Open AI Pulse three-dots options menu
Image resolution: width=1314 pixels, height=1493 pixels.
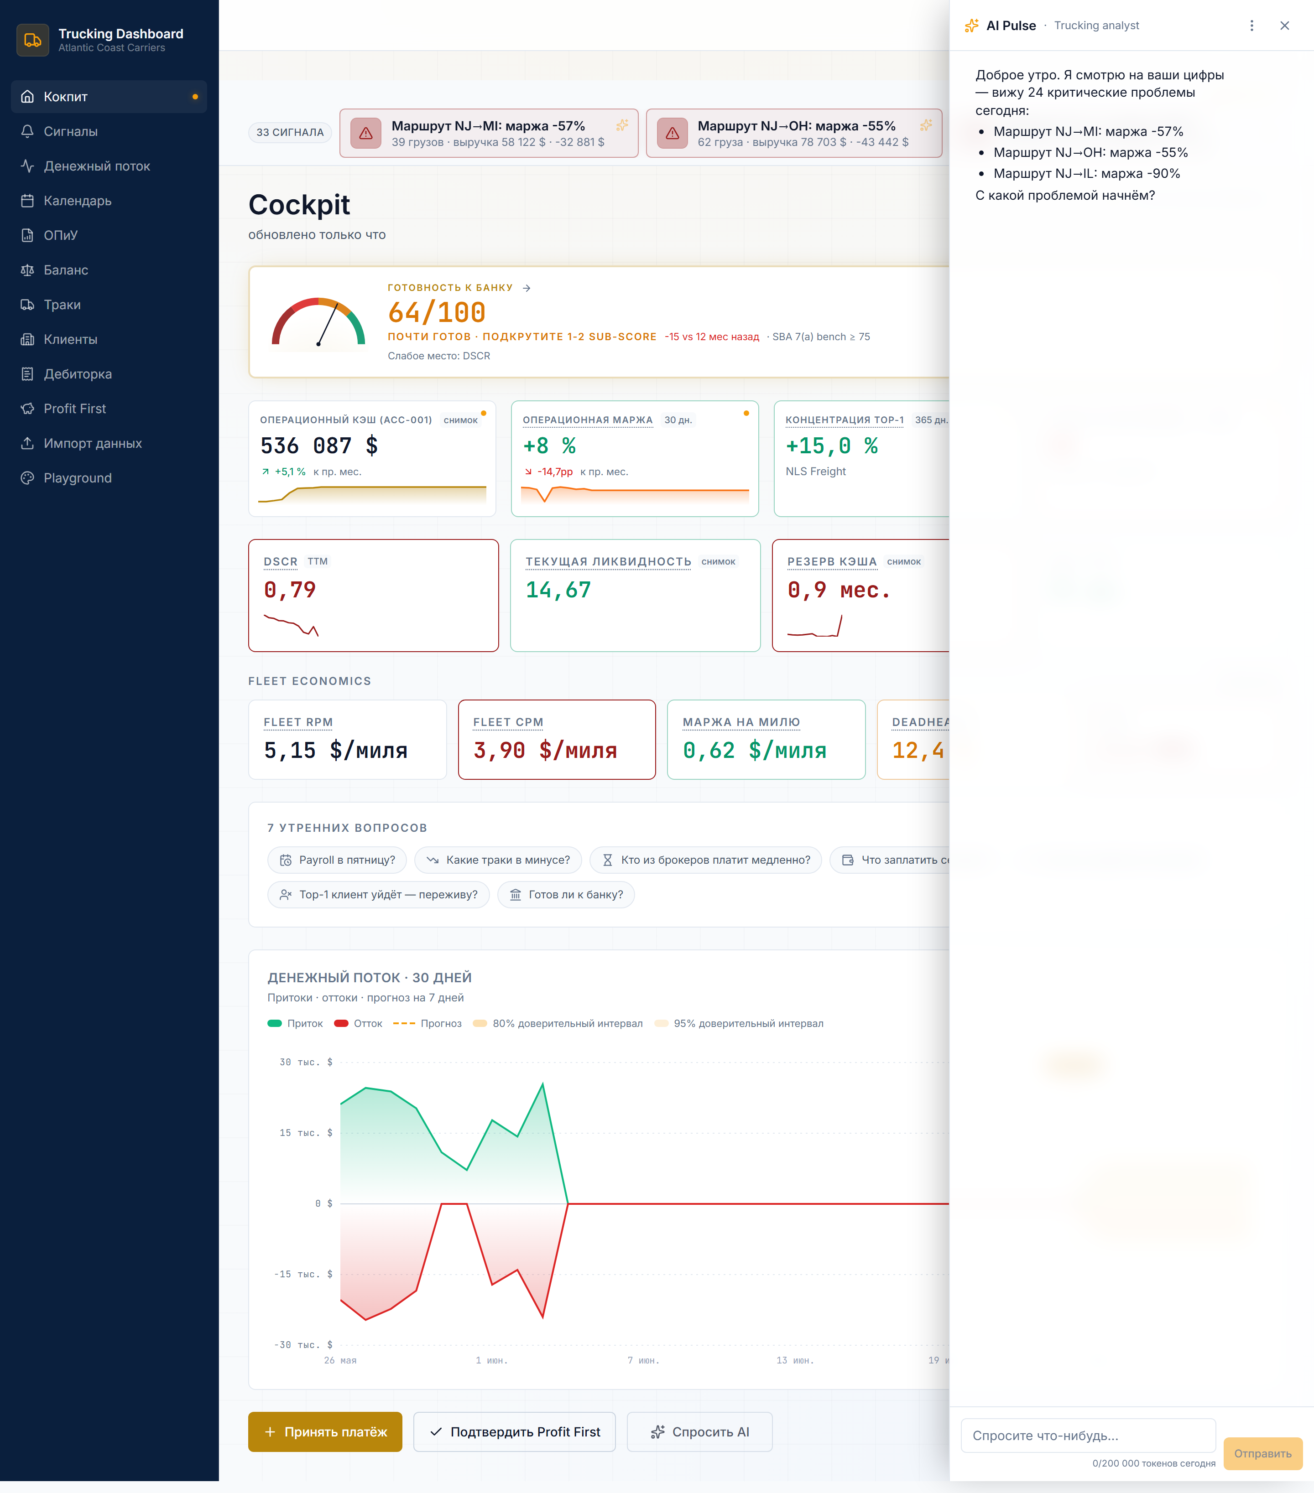(1251, 26)
